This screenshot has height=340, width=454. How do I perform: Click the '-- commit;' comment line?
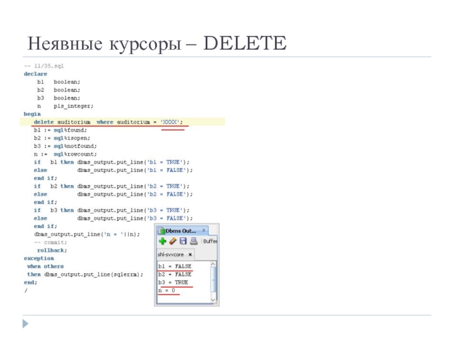pos(51,243)
